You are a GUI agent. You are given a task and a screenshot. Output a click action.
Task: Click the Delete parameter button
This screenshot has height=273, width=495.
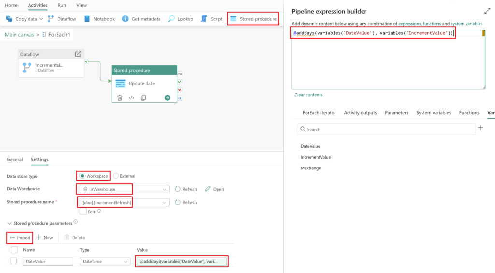(74, 238)
